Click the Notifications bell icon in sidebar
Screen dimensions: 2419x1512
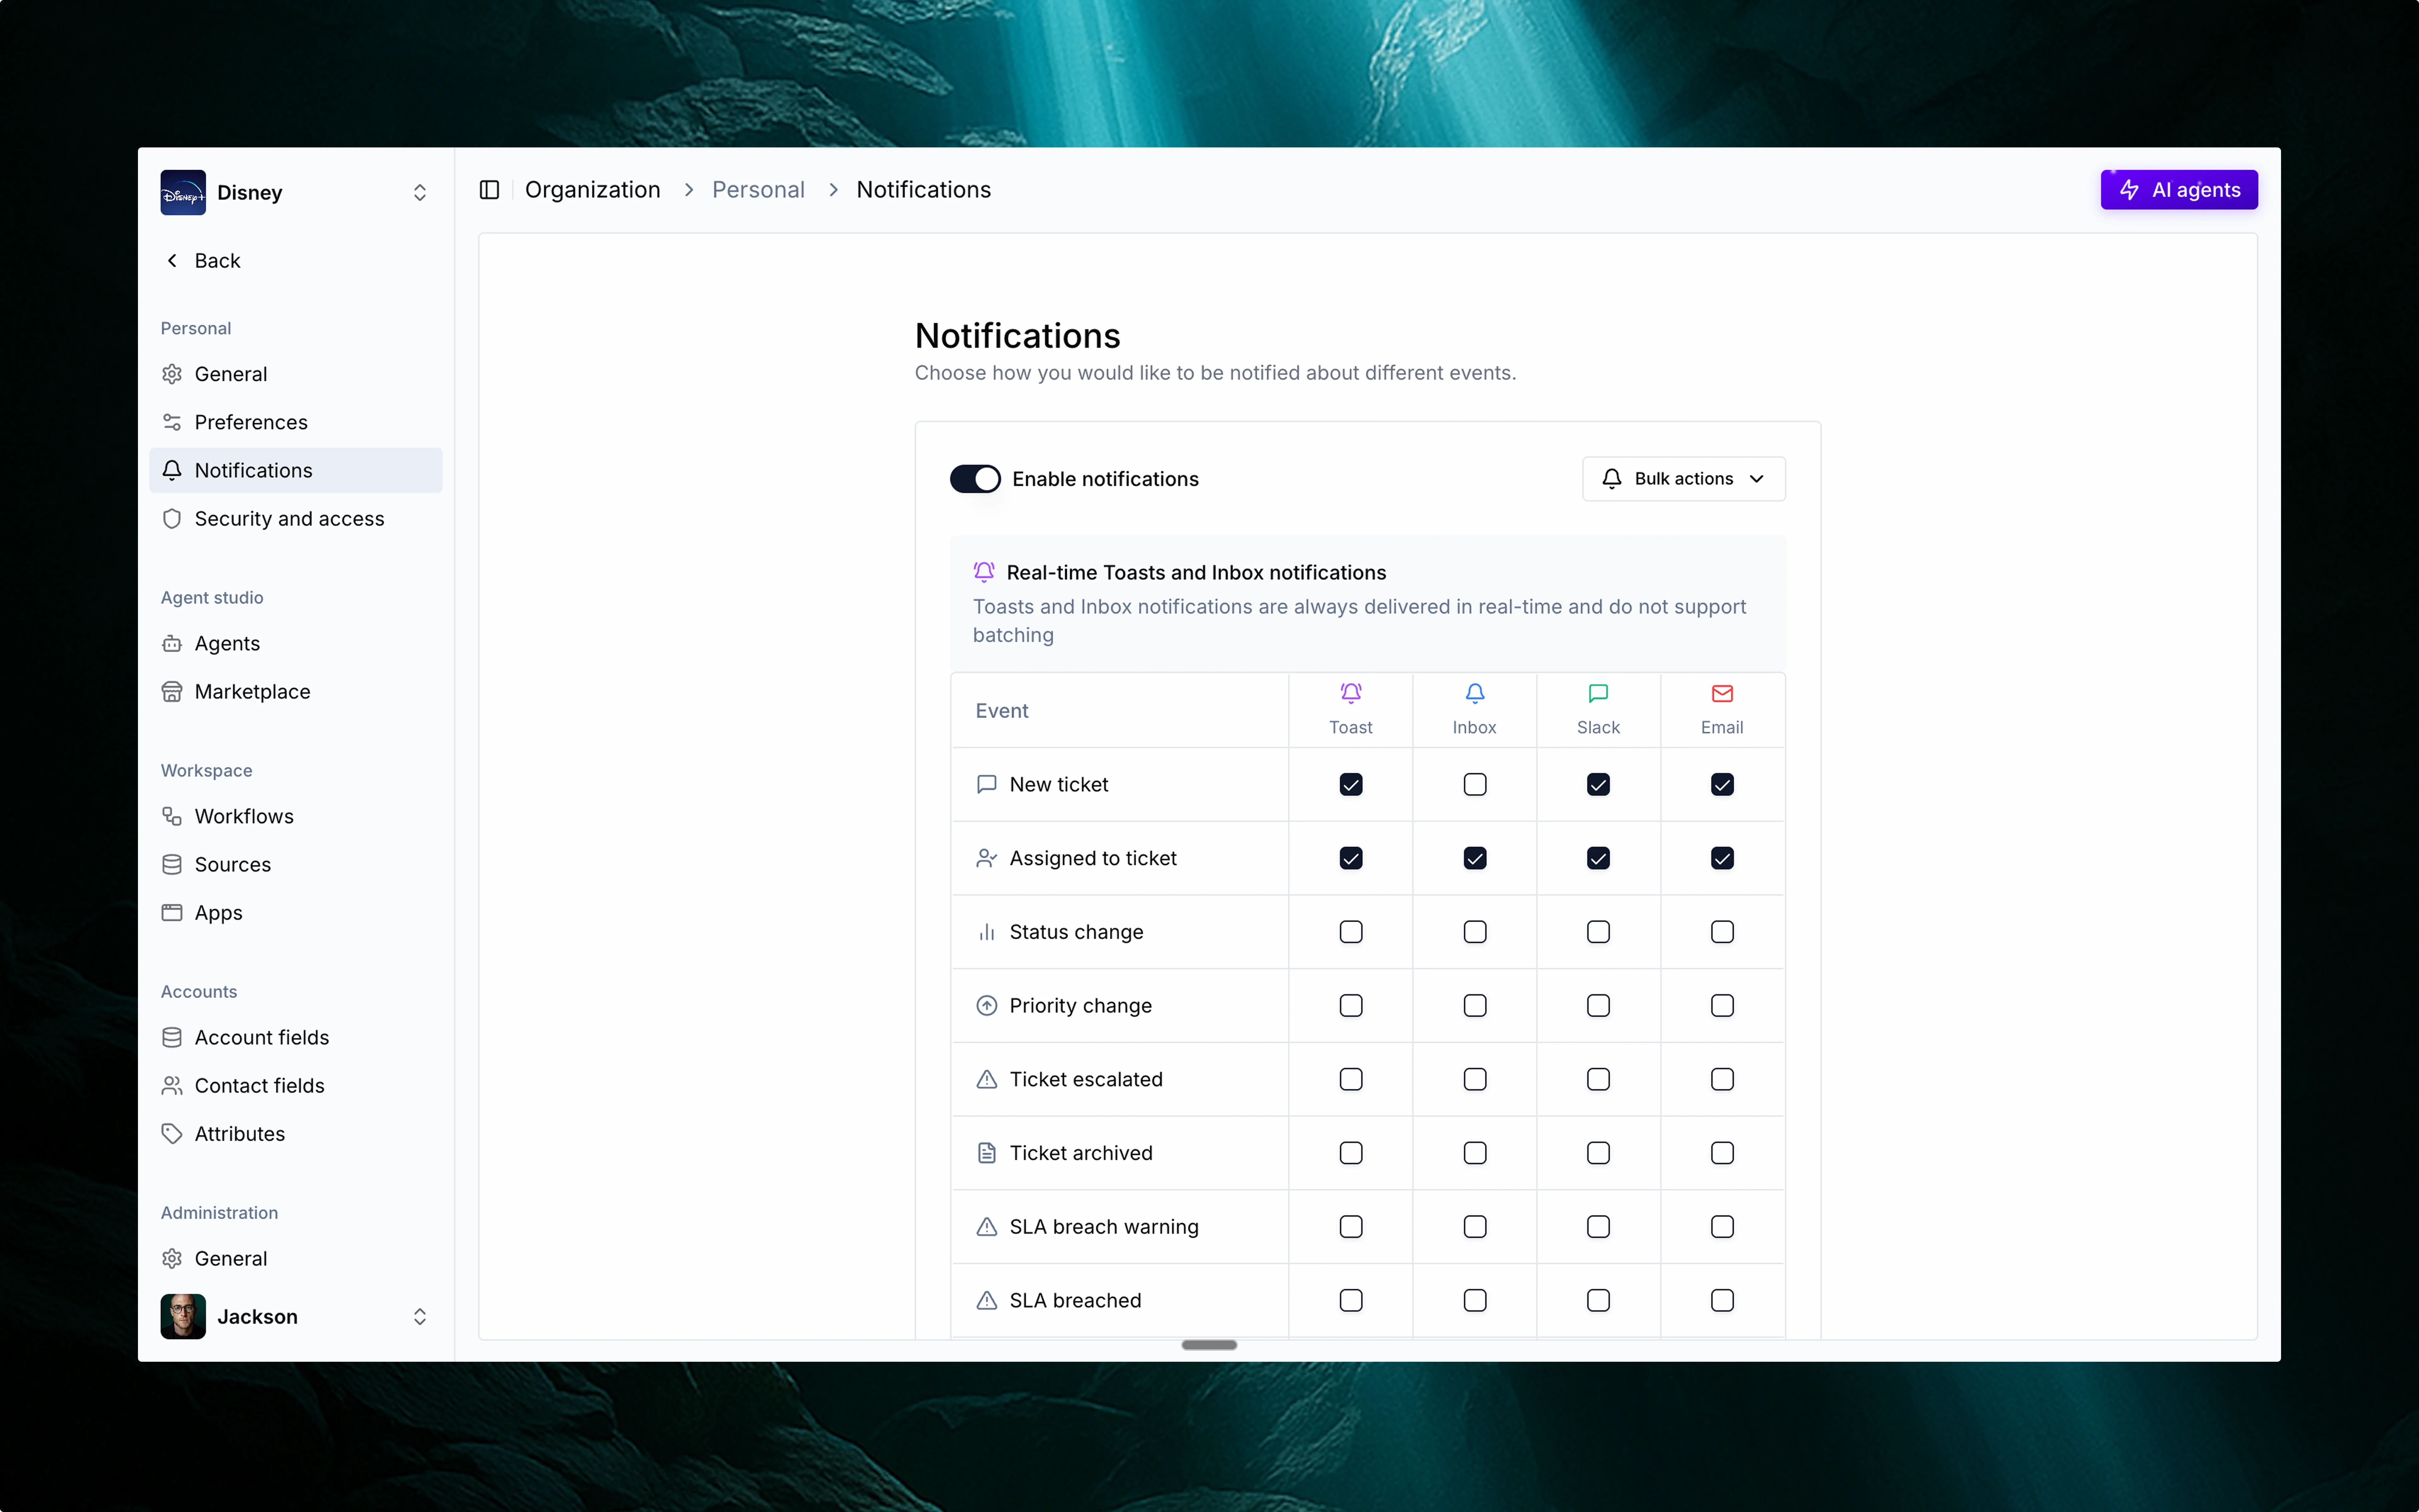[172, 470]
